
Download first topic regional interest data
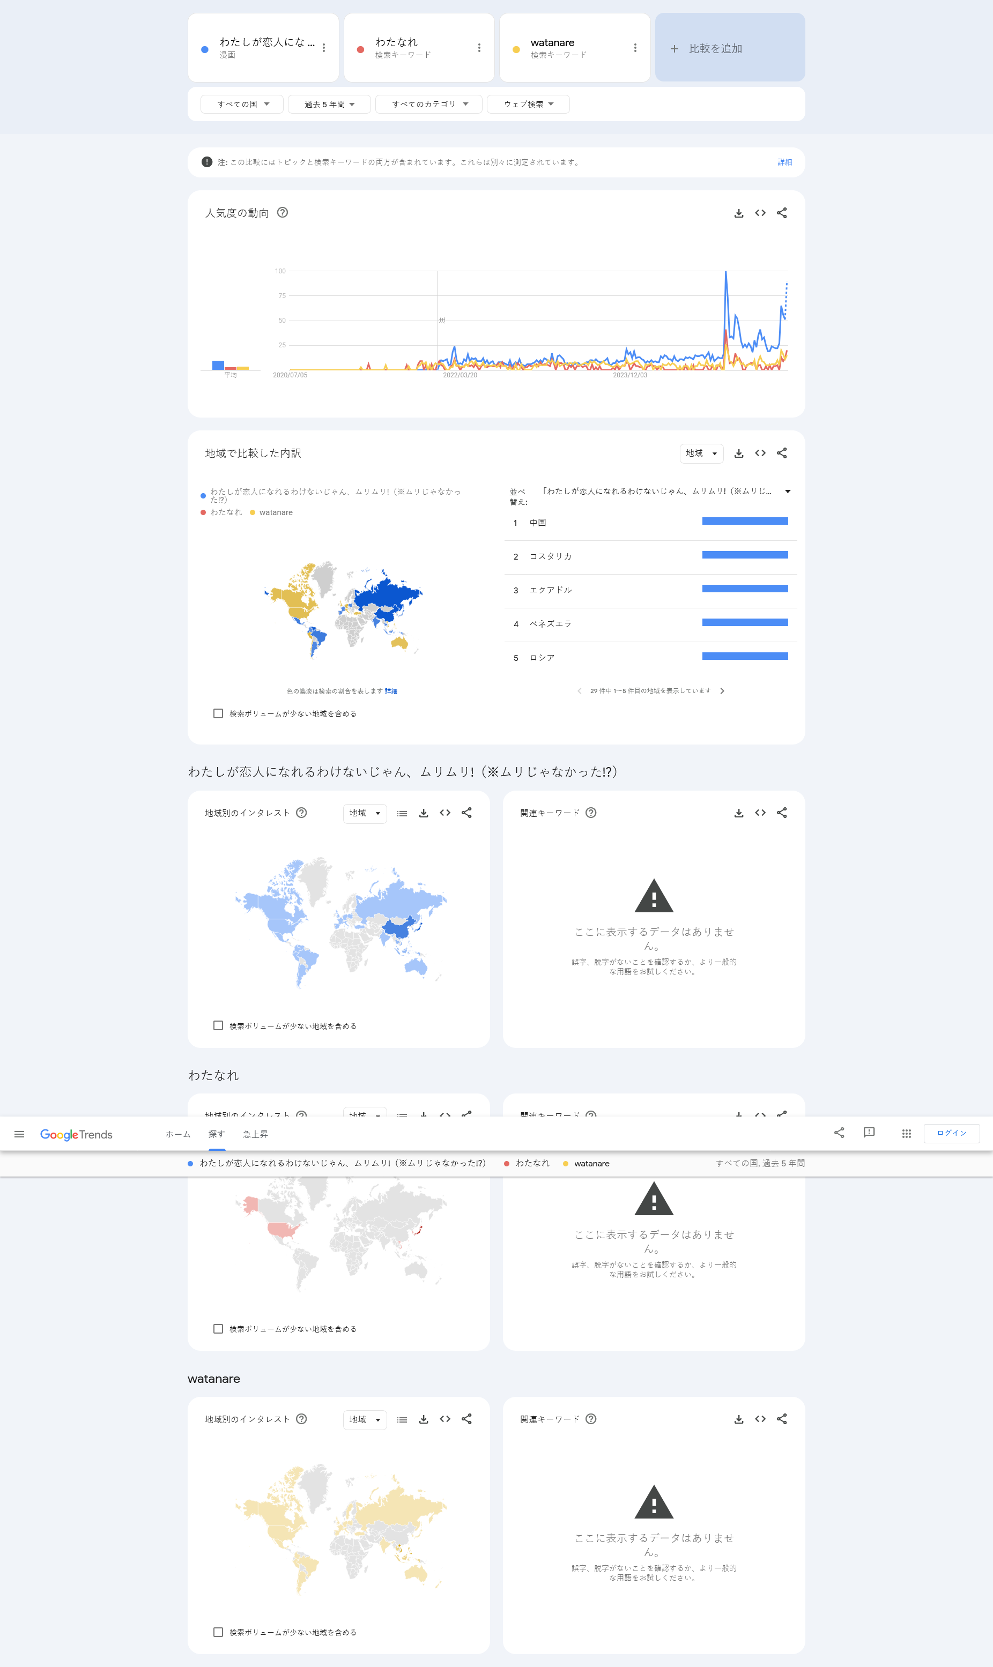[x=424, y=814]
